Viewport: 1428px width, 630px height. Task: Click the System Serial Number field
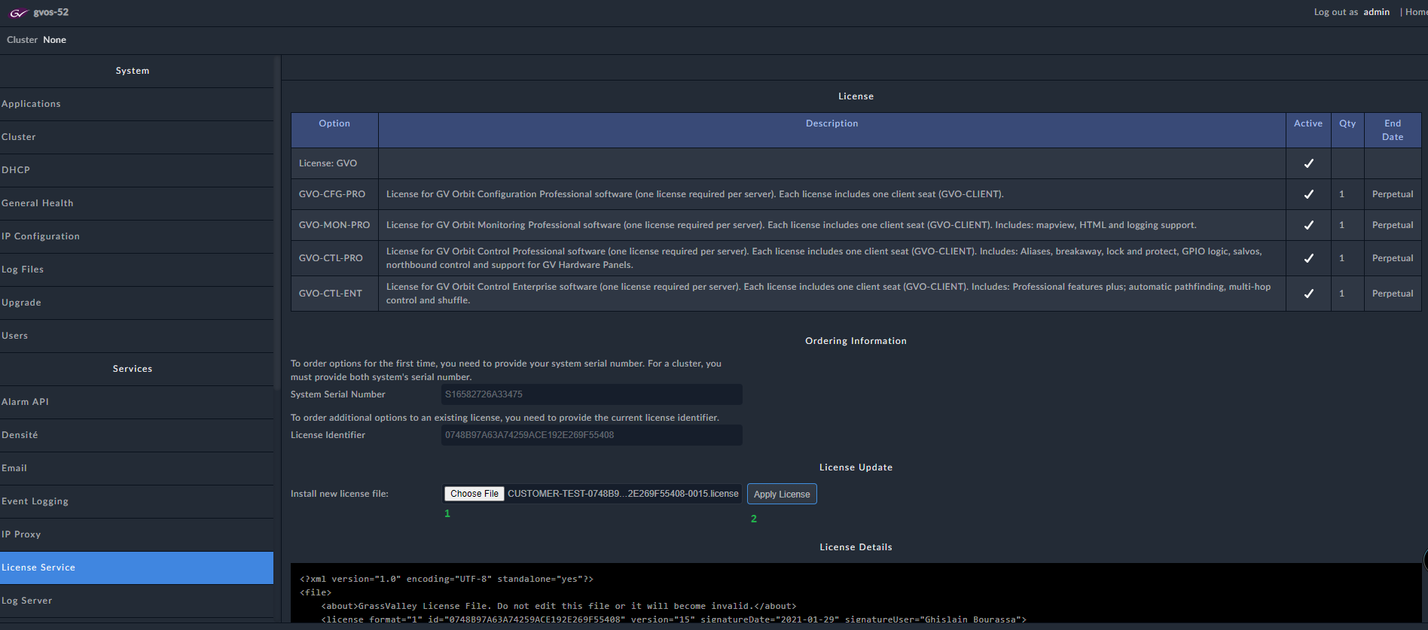point(591,394)
